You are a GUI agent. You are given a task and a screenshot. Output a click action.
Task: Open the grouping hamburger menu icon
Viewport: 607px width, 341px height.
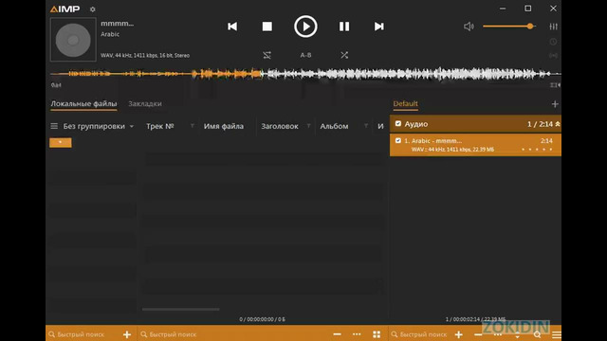pyautogui.click(x=54, y=126)
